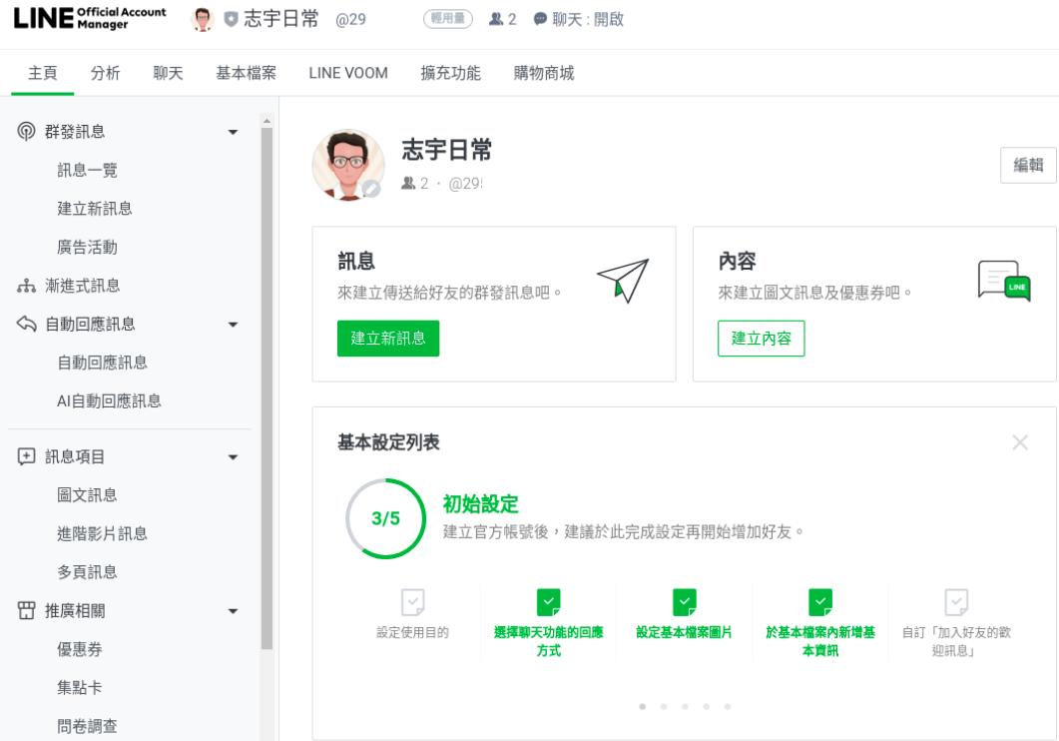Click the 選擇聊天功能的回應方式 completed step icon
Image resolution: width=1059 pixels, height=741 pixels.
pos(548,602)
